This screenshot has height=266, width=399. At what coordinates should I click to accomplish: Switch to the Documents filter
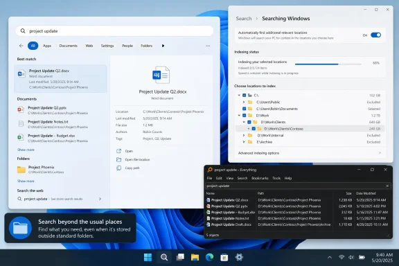click(68, 46)
